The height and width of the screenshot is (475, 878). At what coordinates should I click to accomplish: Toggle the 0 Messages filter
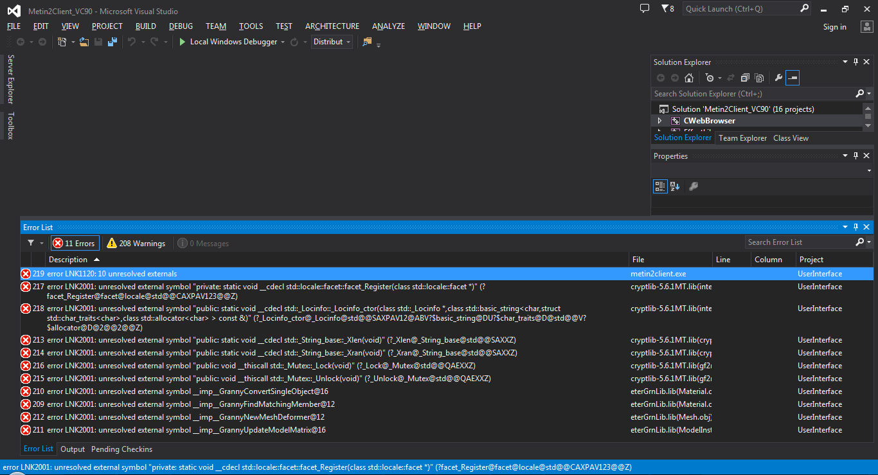coord(203,243)
